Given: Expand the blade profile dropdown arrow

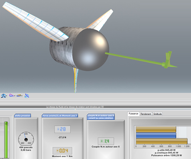Looking at the screenshot, I should click(15, 96).
